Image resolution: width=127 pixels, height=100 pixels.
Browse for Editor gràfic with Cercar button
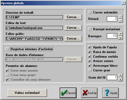click(x=73, y=39)
